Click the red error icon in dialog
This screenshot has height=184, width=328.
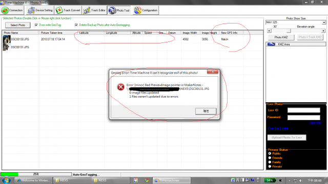pyautogui.click(x=121, y=87)
